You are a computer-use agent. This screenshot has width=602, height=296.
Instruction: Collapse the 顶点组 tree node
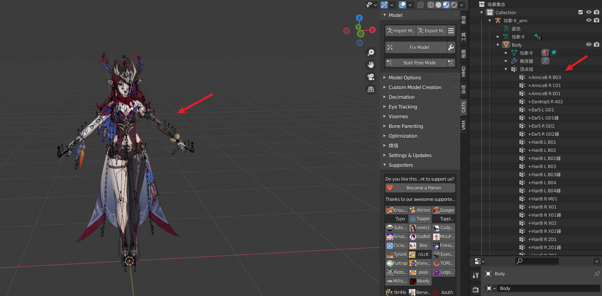click(x=506, y=69)
